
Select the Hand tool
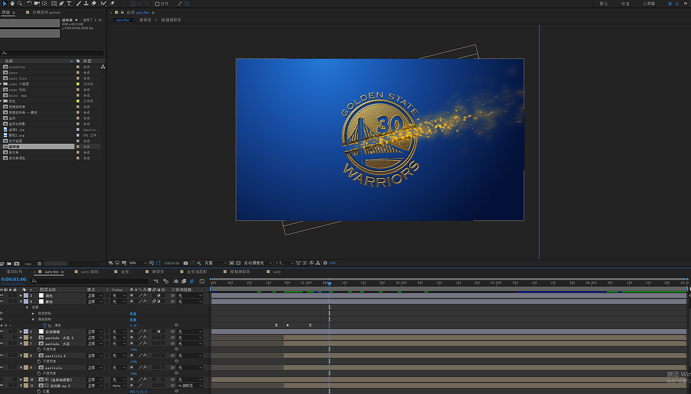click(x=12, y=3)
